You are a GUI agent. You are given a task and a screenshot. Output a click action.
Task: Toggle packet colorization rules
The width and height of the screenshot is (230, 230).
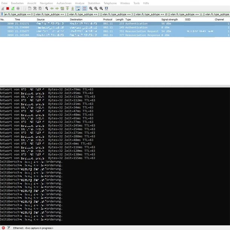pos(84,8)
